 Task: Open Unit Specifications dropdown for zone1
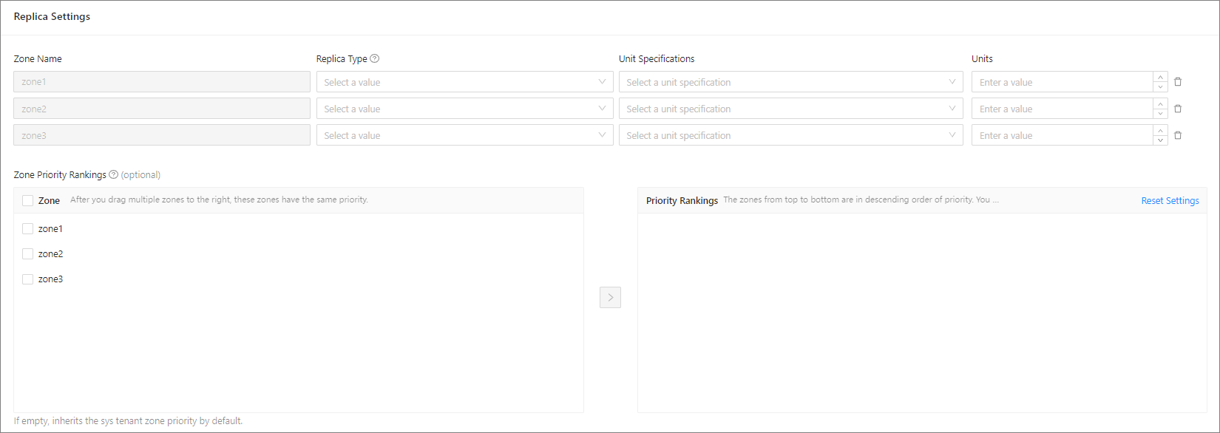790,82
